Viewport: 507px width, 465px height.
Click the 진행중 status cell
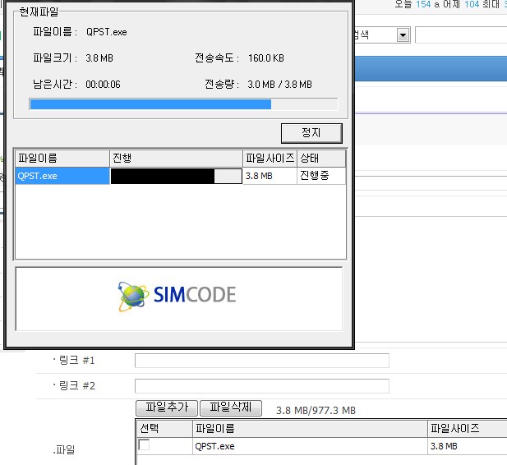(x=320, y=176)
